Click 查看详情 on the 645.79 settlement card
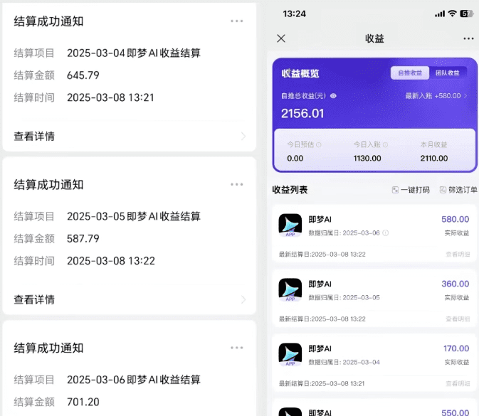The image size is (479, 416). 34,136
